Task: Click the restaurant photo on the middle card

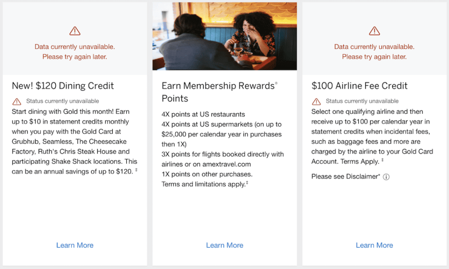Action: point(224,36)
